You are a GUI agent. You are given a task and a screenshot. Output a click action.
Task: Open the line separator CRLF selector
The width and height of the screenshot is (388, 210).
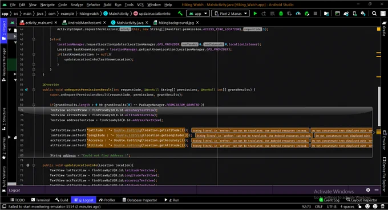tap(319, 207)
